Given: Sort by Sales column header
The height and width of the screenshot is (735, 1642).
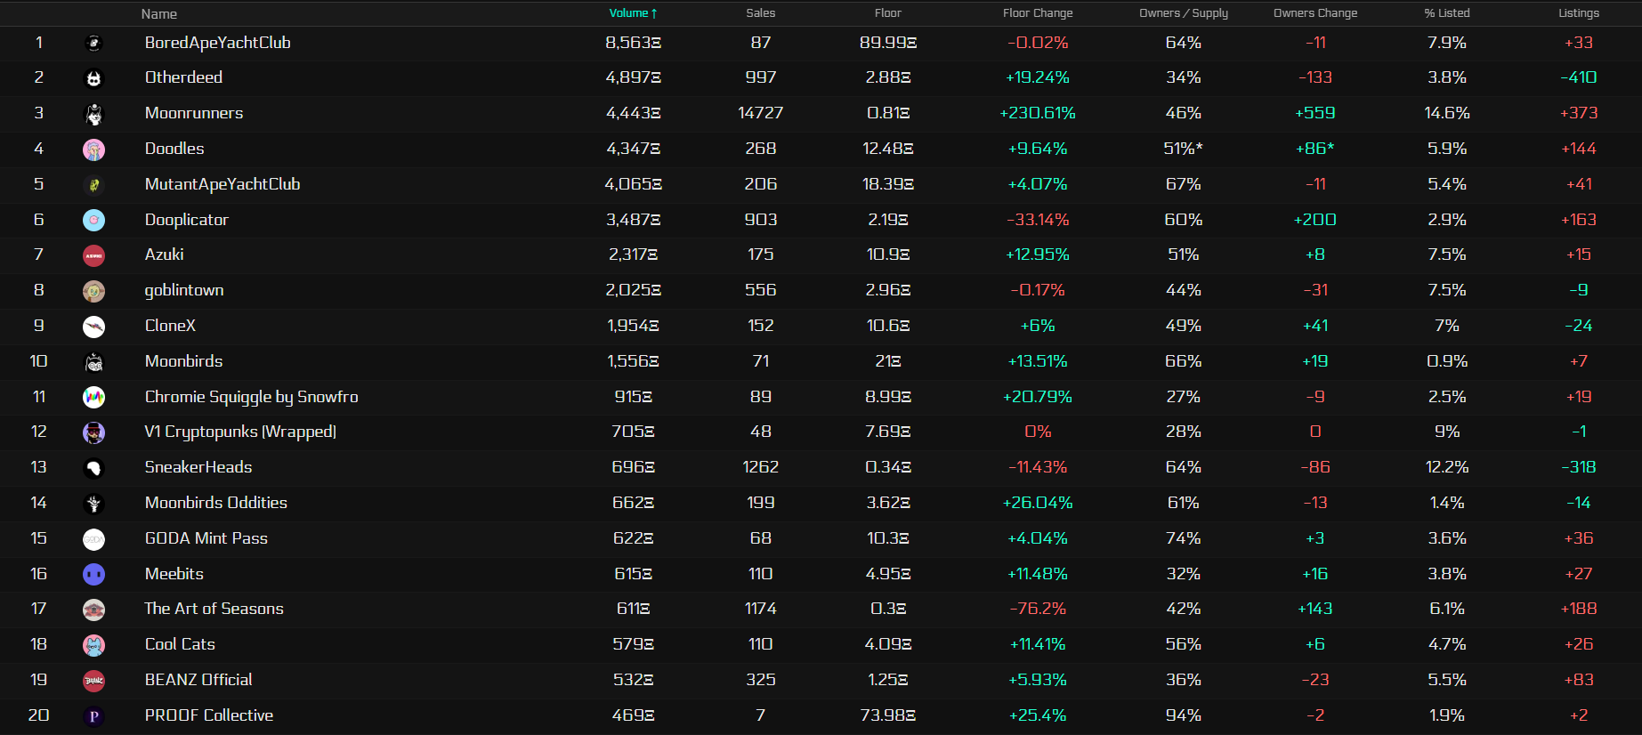Looking at the screenshot, I should point(761,13).
